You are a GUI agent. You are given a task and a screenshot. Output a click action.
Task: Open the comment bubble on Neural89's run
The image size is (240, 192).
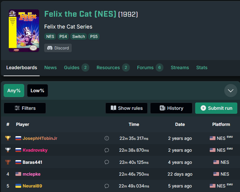(107, 186)
